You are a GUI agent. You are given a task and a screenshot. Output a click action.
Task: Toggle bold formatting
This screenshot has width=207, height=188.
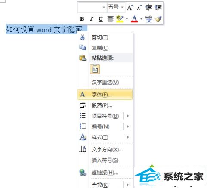pos(82,19)
